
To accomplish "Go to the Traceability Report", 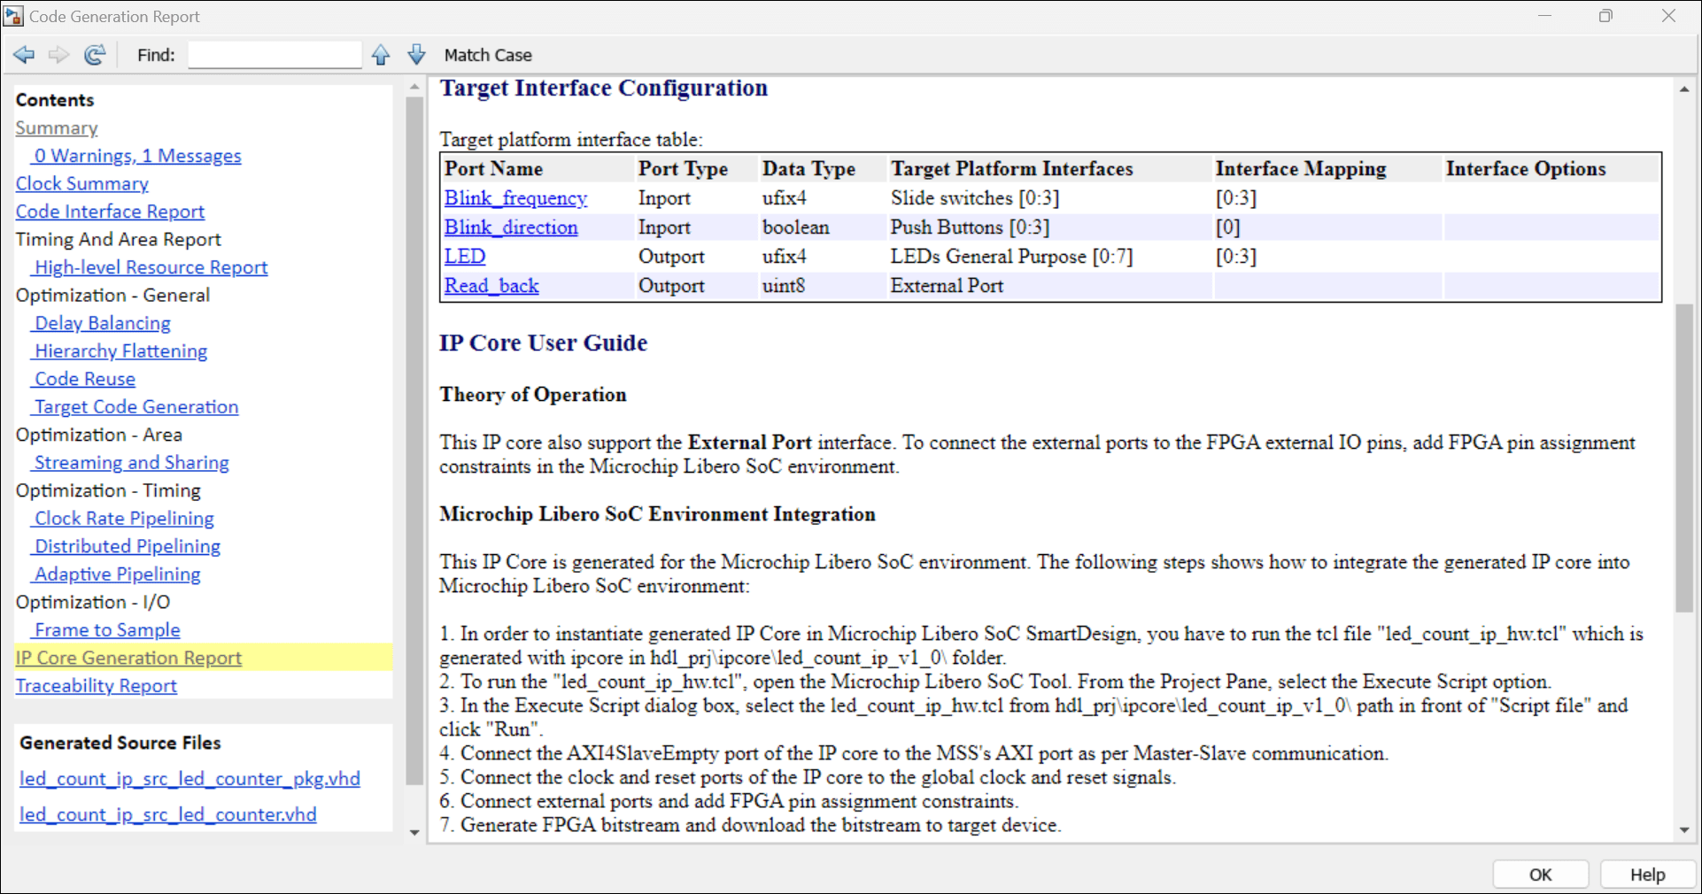I will pyautogui.click(x=96, y=686).
